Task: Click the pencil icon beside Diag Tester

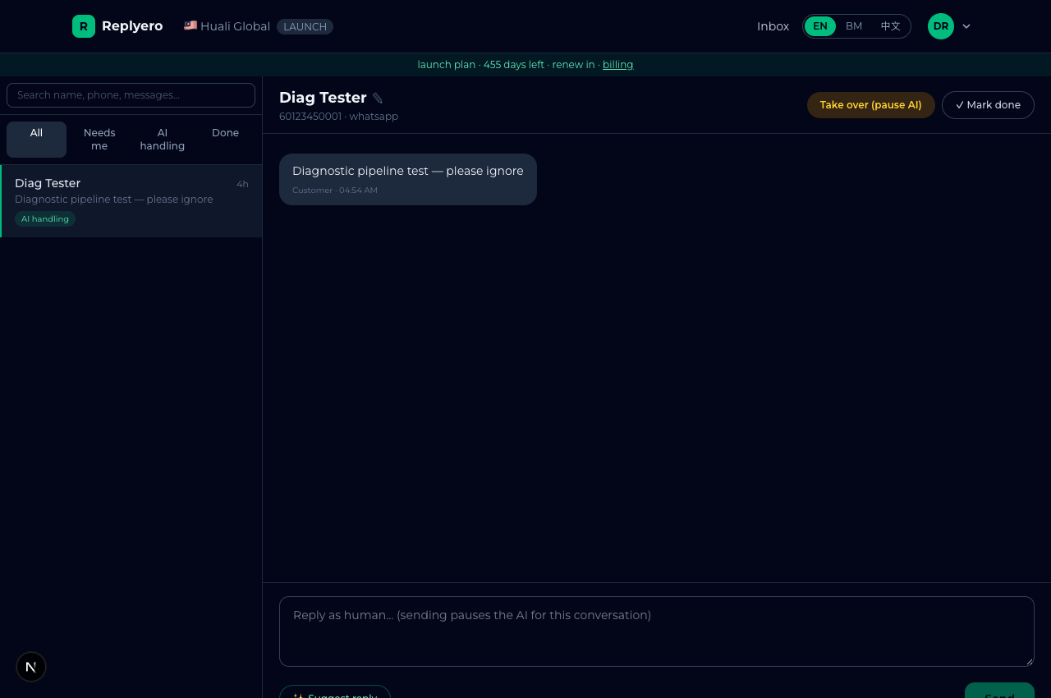Action: click(378, 99)
